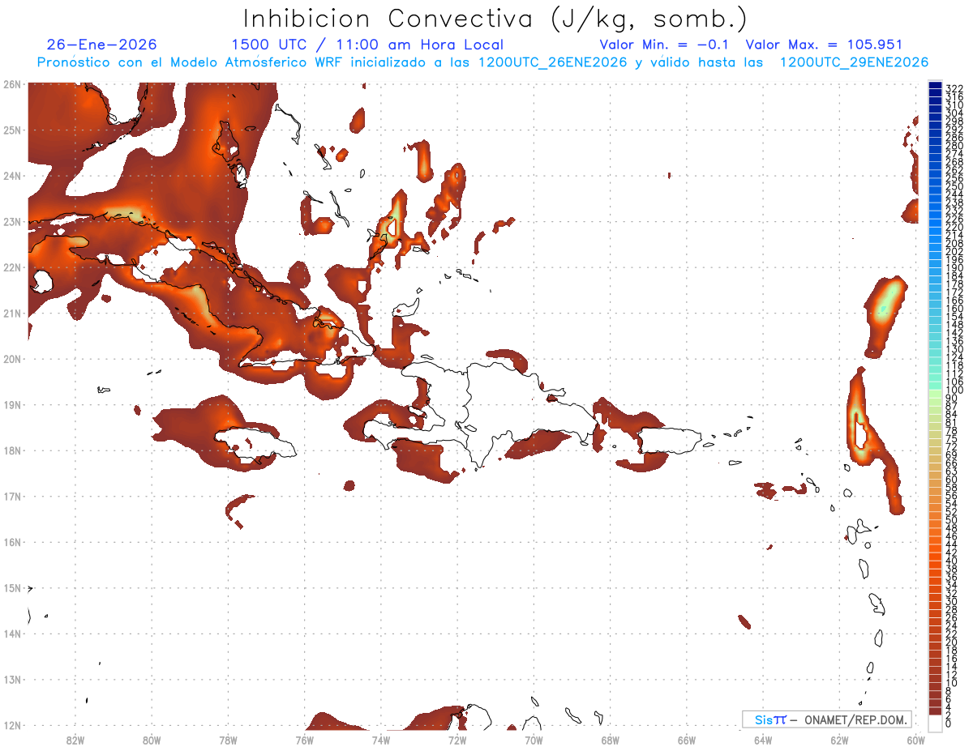This screenshot has width=973, height=751.
Task: Click the '12N' latitude label
Action: [x=11, y=725]
